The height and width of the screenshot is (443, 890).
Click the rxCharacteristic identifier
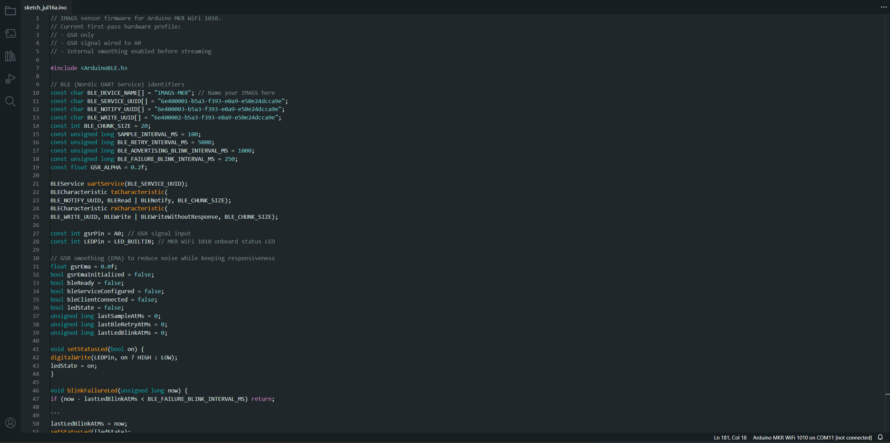[x=137, y=208]
